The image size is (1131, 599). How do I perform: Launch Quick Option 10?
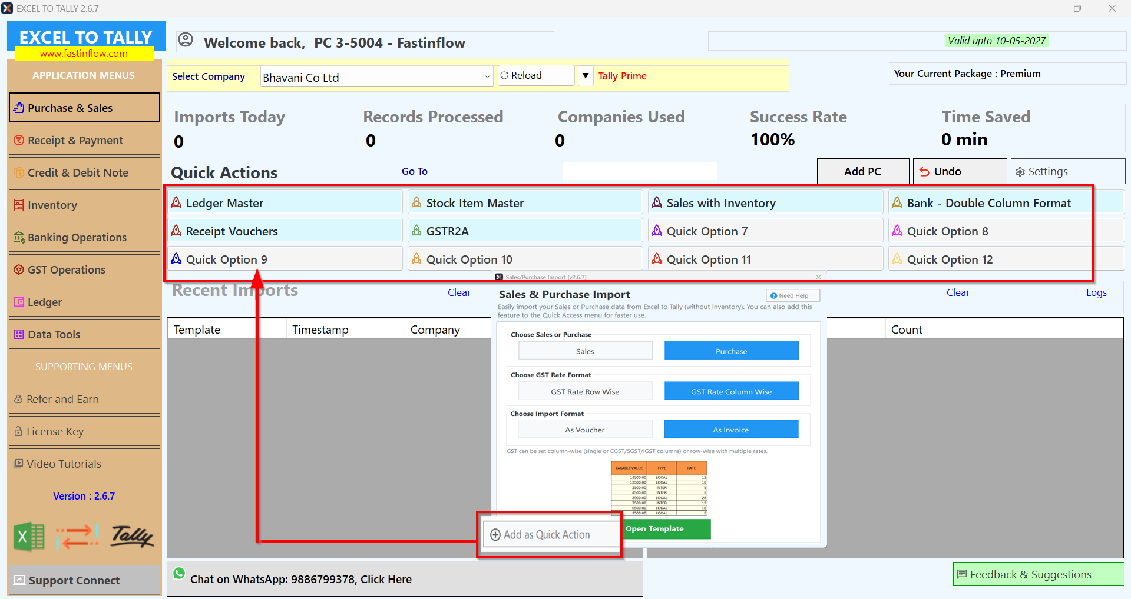coord(525,259)
